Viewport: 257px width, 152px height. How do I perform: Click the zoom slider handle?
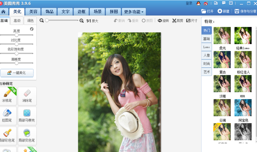(47, 20)
